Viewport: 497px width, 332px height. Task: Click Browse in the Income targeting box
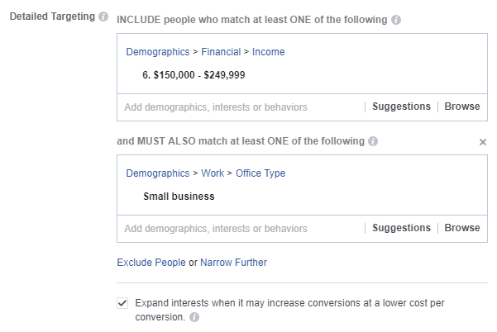pyautogui.click(x=462, y=107)
